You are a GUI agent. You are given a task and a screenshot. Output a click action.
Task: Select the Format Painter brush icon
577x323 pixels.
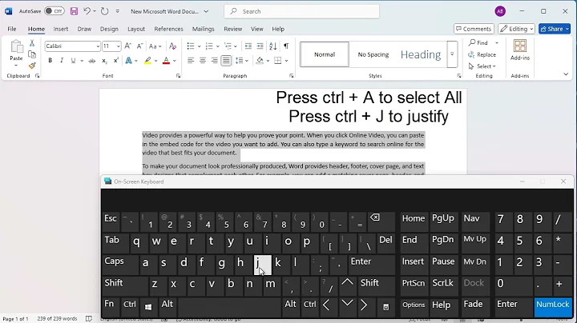tap(32, 66)
